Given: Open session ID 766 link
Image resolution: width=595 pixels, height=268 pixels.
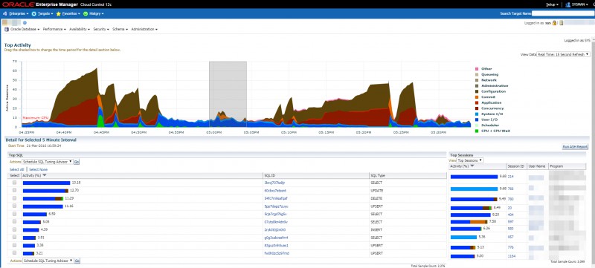Looking at the screenshot, I should coord(510,188).
